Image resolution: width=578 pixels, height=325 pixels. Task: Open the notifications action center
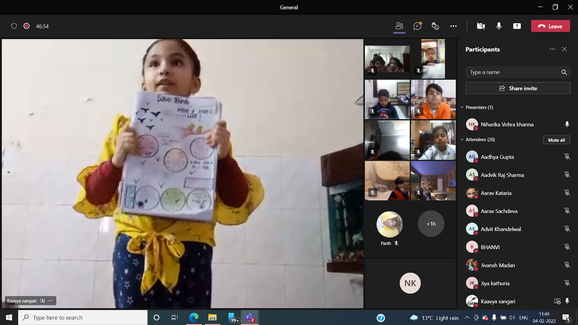coord(566,318)
